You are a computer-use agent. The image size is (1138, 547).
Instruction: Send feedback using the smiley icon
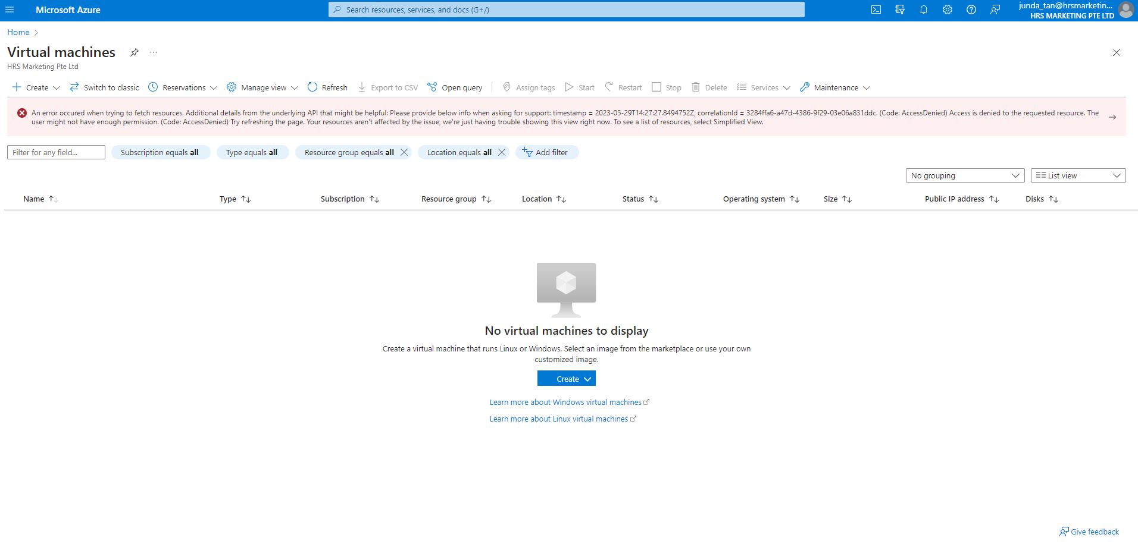995,10
